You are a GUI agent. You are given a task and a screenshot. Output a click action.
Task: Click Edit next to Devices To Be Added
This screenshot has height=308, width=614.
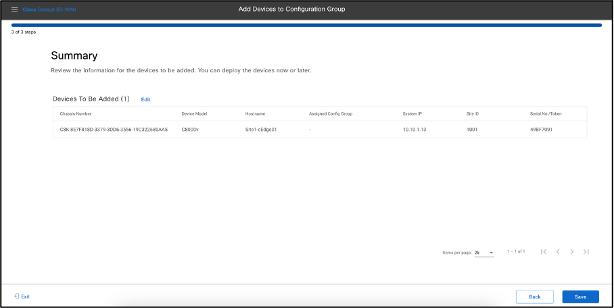(x=145, y=99)
